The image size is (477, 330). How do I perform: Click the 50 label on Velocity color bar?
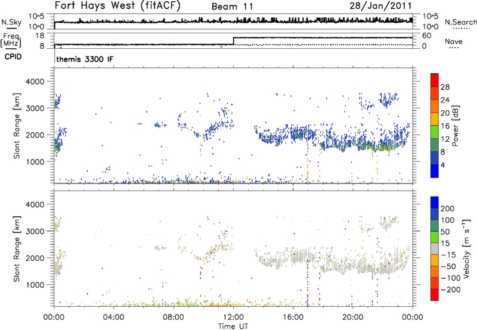(x=445, y=232)
